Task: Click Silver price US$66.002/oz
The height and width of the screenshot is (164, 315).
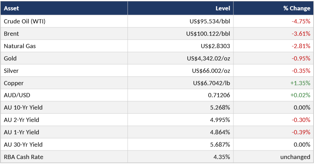Action: pos(211,71)
